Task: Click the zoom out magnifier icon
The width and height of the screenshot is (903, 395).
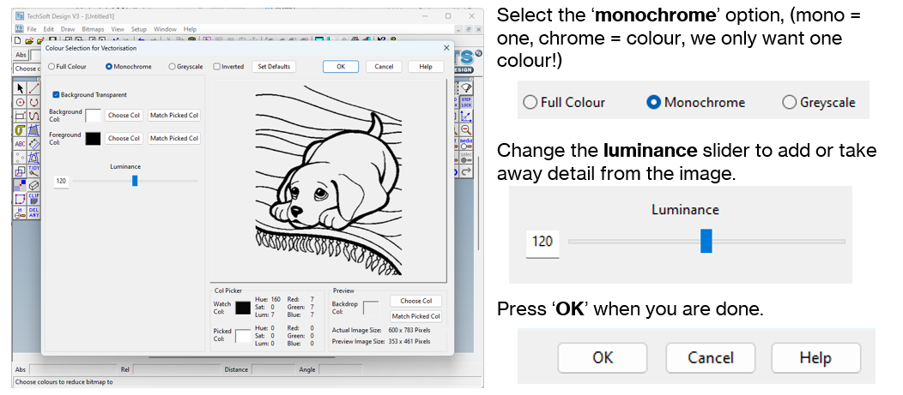Action: tap(468, 129)
